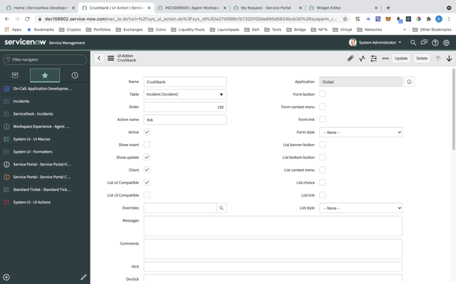
Task: Click the personalize form sliders icon
Action: click(x=374, y=58)
